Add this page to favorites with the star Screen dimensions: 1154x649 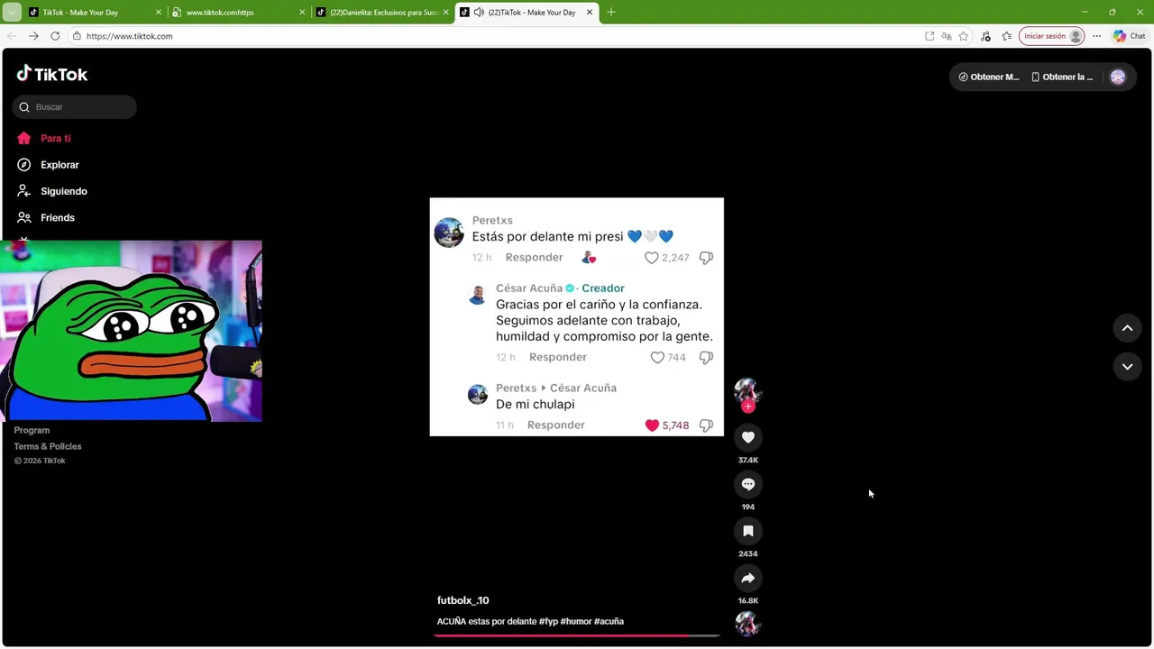(x=964, y=36)
